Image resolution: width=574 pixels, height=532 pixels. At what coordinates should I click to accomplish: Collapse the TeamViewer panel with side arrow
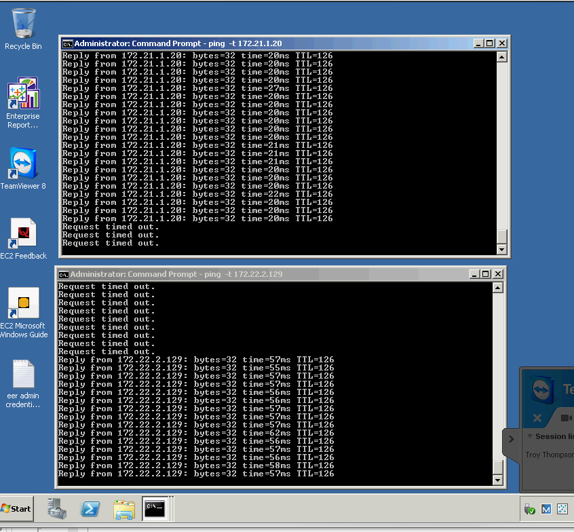(x=511, y=438)
